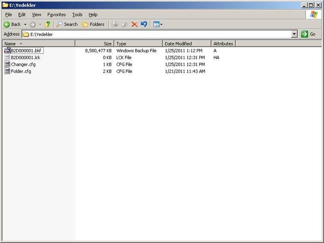Open the File menu
Viewport: 324px width, 243px height.
[x=9, y=15]
